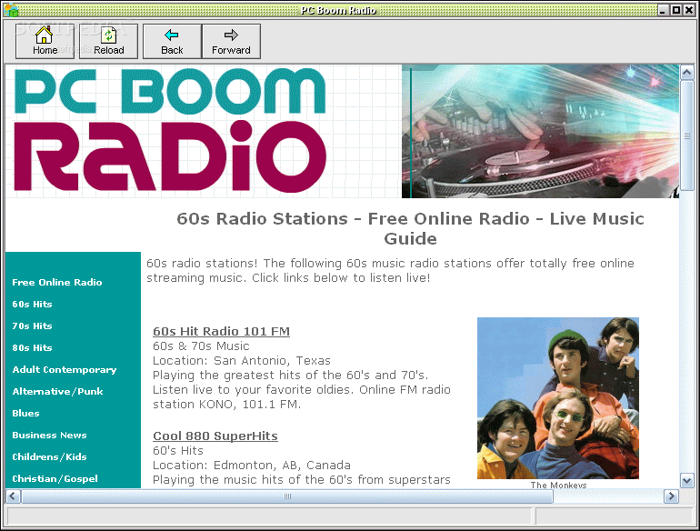Image resolution: width=700 pixels, height=531 pixels.
Task: Click "60's Hits" description line
Action: [177, 451]
